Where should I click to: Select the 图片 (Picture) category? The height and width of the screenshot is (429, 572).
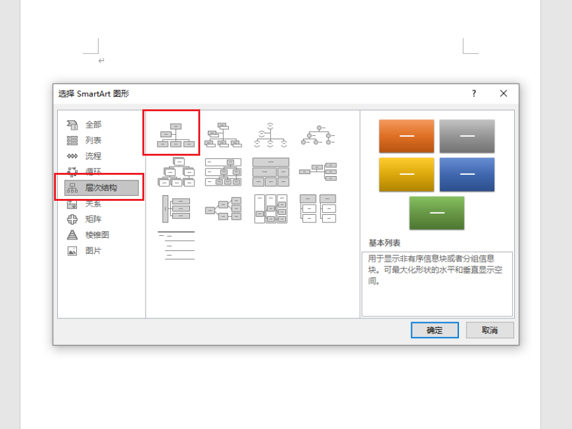tap(93, 251)
